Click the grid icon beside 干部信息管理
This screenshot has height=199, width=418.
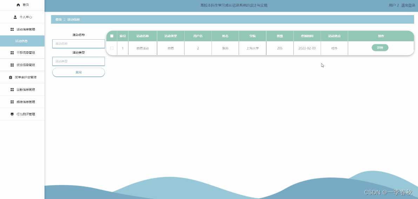[12, 53]
